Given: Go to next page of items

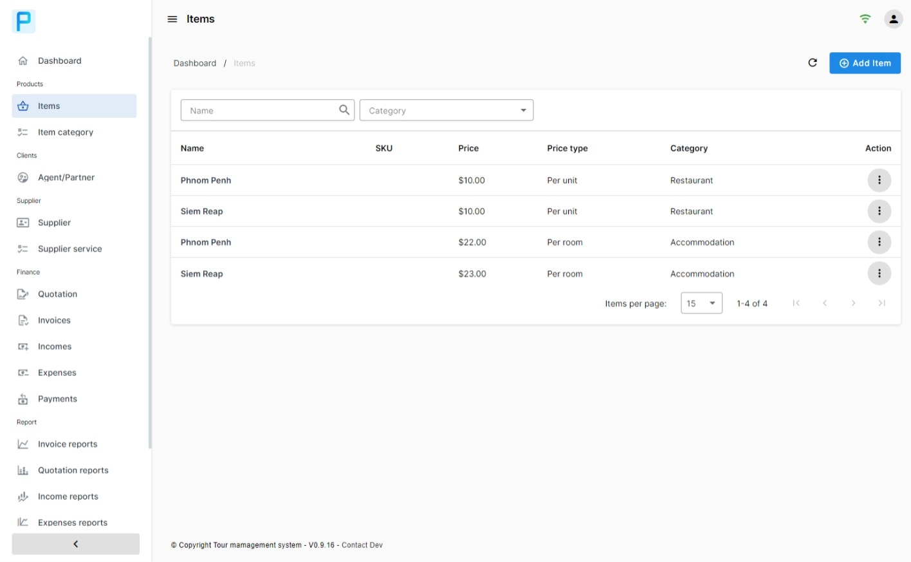Looking at the screenshot, I should click(853, 303).
